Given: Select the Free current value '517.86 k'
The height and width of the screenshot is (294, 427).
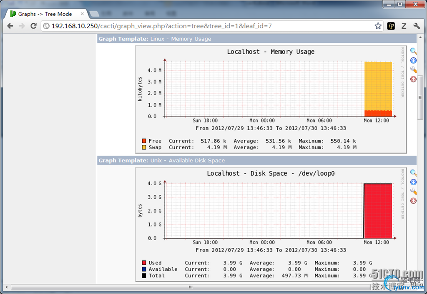Looking at the screenshot, I should click(213, 141).
